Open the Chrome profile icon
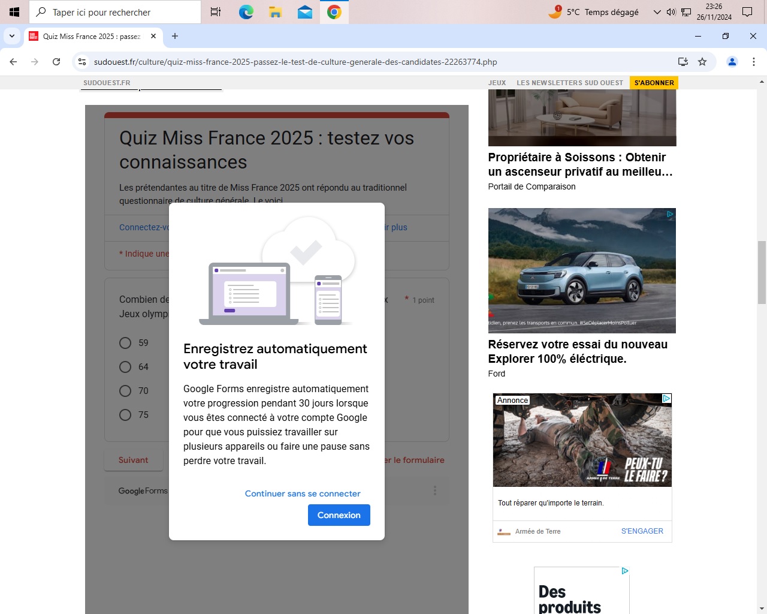 click(732, 62)
